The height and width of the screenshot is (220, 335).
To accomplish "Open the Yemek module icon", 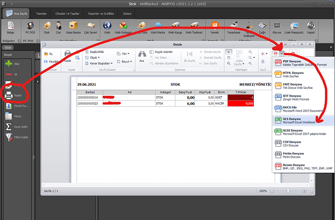I will [214, 28].
